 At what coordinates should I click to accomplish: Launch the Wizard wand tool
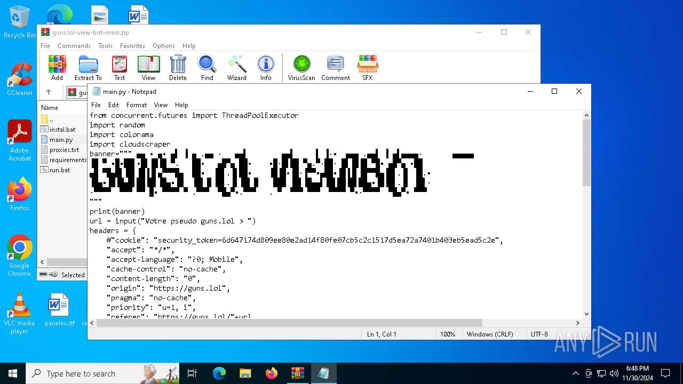(236, 68)
